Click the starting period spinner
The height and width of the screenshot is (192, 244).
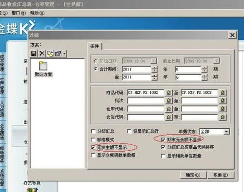(x=204, y=70)
